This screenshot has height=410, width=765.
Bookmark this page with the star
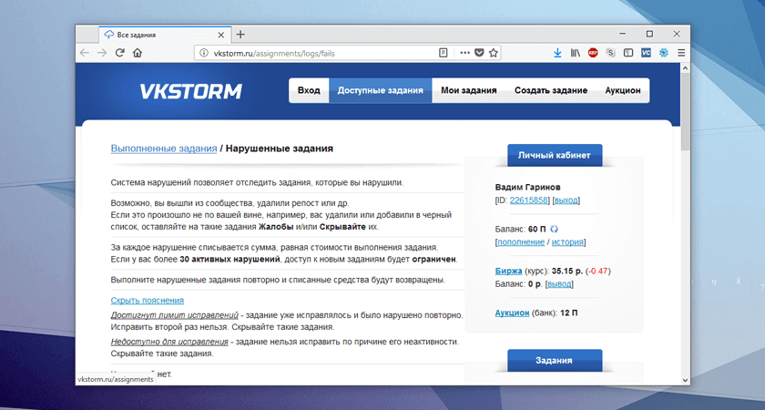click(494, 53)
